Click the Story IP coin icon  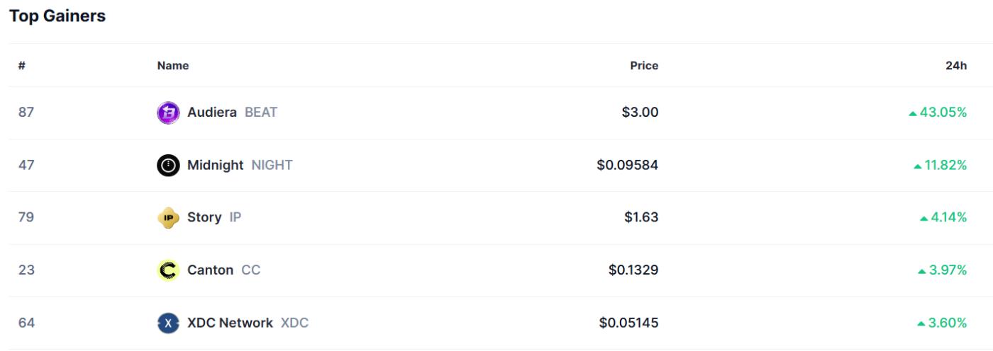(168, 217)
